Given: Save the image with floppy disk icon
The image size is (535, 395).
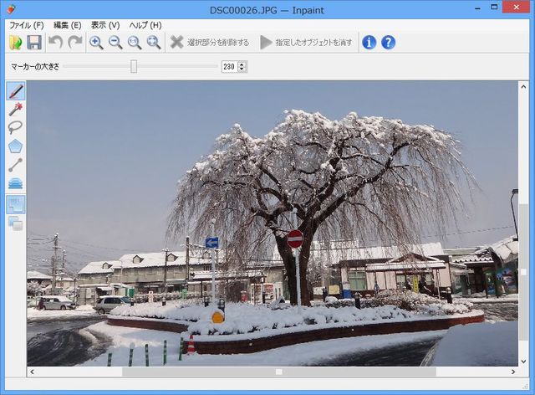Looking at the screenshot, I should tap(34, 43).
